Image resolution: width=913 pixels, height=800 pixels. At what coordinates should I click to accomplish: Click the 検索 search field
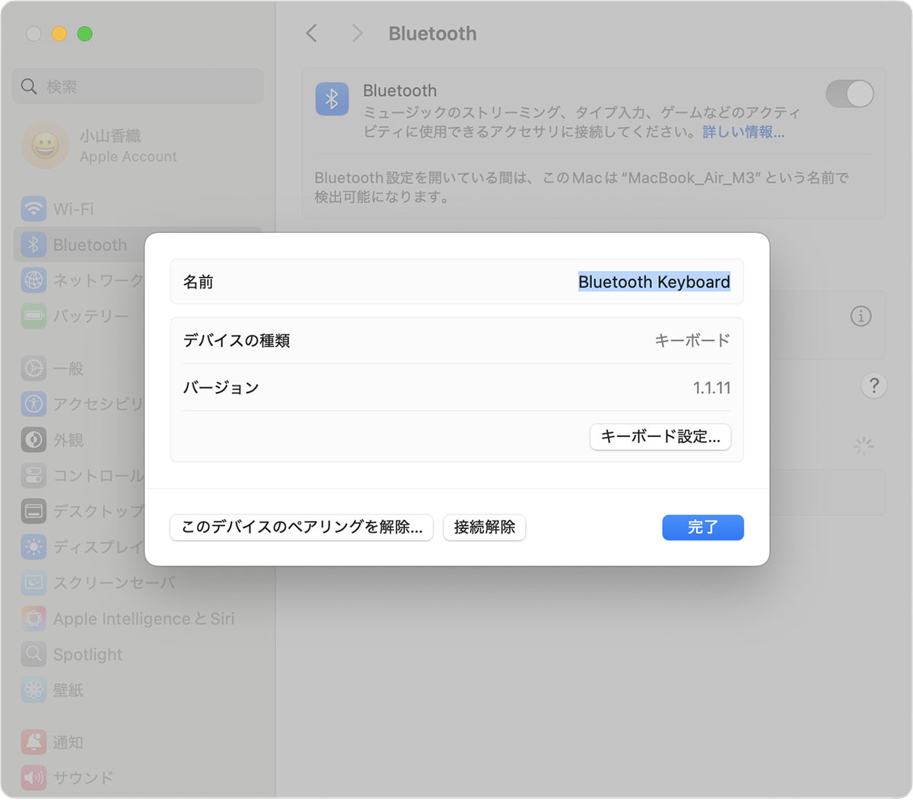pyautogui.click(x=138, y=86)
